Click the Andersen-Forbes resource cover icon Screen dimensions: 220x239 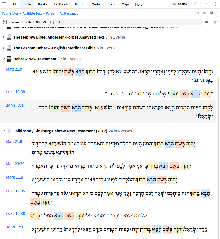[x=9, y=37]
